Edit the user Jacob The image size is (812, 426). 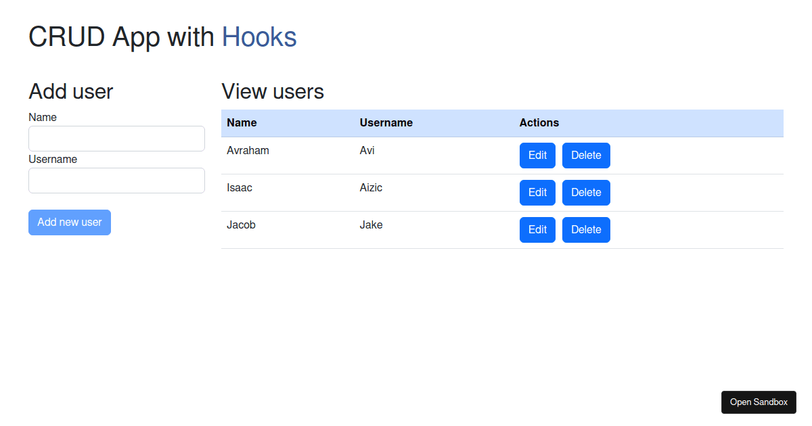[537, 229]
